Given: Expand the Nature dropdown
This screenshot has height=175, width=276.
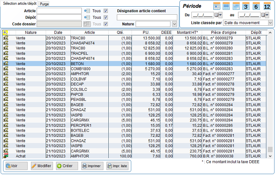Looking at the screenshot, I should 175,24.
